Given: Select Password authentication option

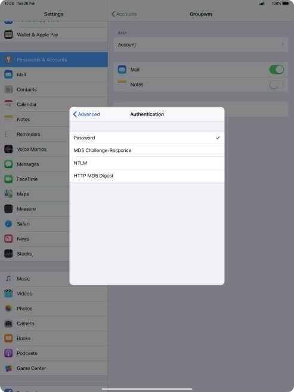Looking at the screenshot, I should click(147, 138).
